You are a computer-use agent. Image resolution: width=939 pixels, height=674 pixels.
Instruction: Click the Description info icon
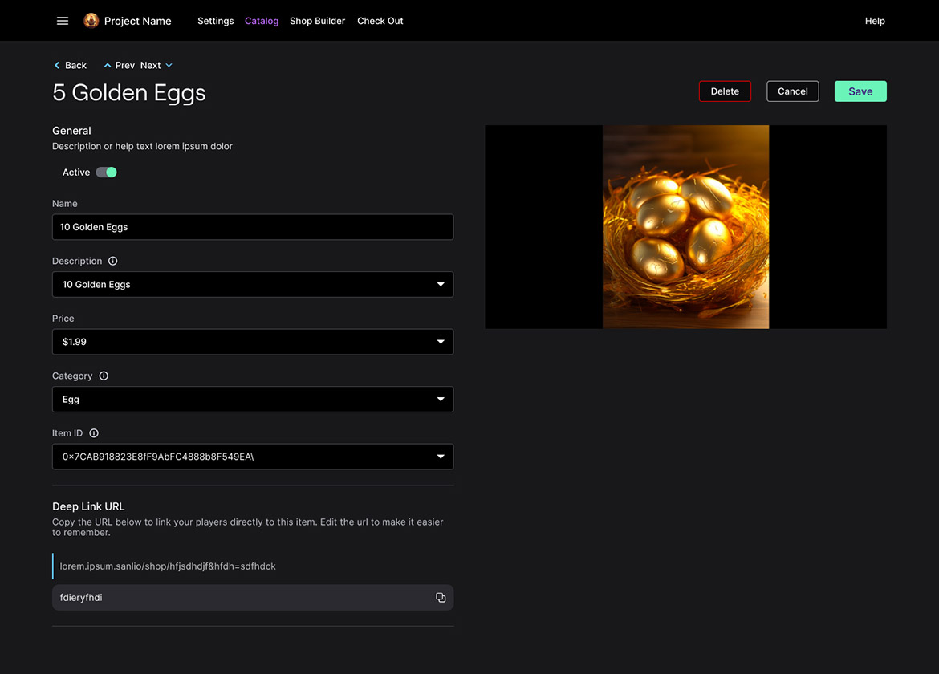tap(112, 261)
